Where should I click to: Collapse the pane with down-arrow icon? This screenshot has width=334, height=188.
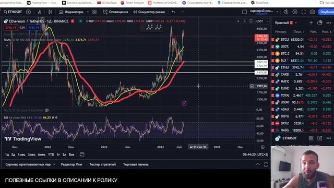[x=238, y=21]
